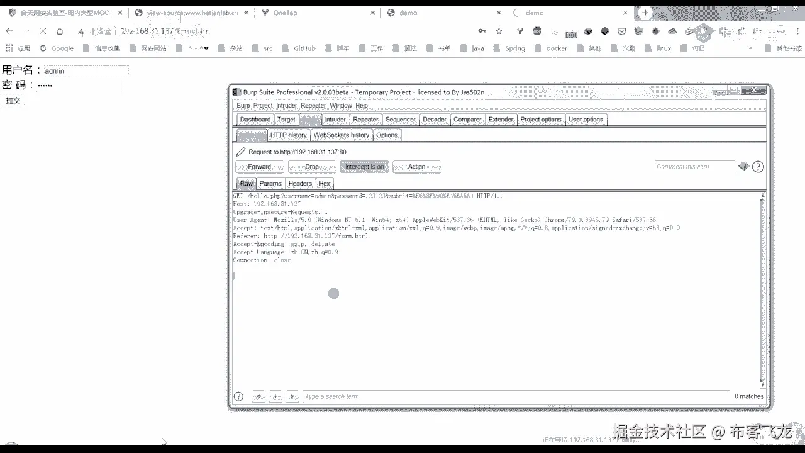
Task: Select the Hex request view tab
Action: pyautogui.click(x=325, y=184)
